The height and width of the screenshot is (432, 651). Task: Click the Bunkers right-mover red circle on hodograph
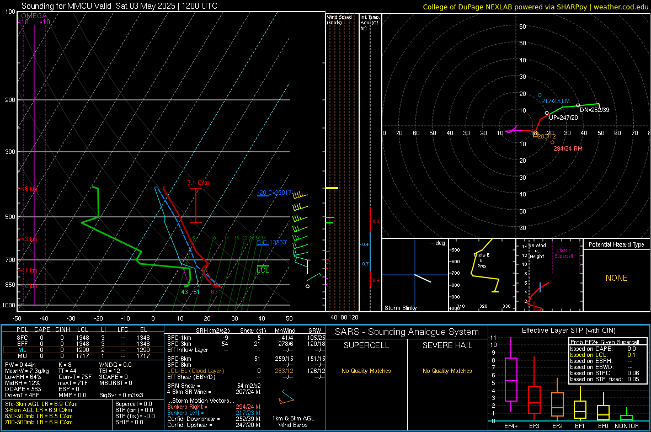coord(552,142)
